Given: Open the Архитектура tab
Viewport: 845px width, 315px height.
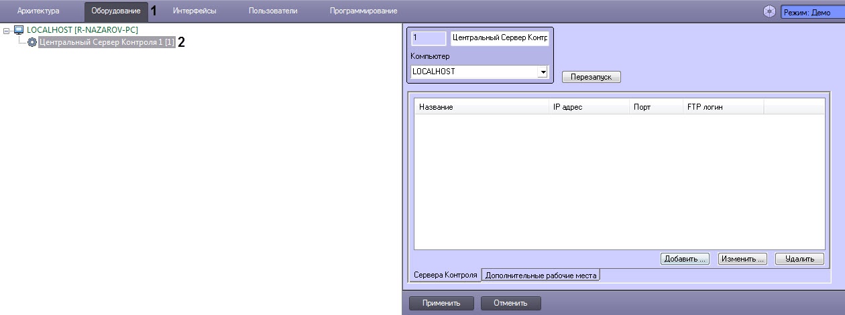Looking at the screenshot, I should (x=38, y=11).
